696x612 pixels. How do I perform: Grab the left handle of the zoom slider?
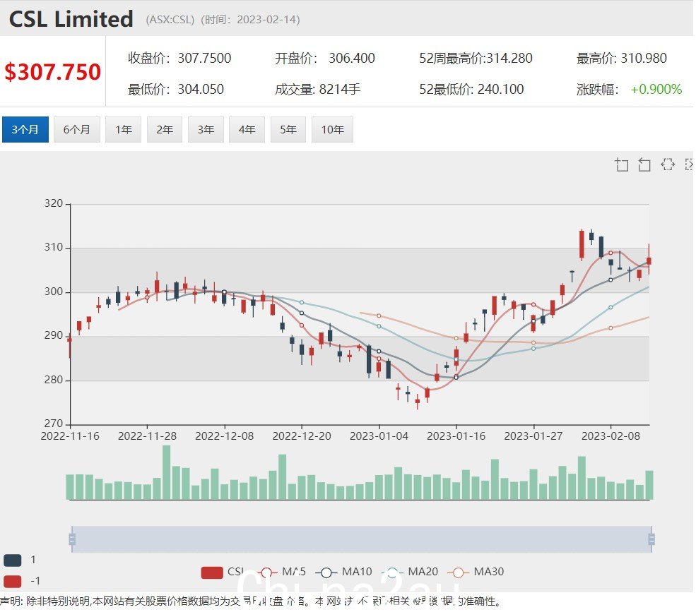click(x=72, y=539)
